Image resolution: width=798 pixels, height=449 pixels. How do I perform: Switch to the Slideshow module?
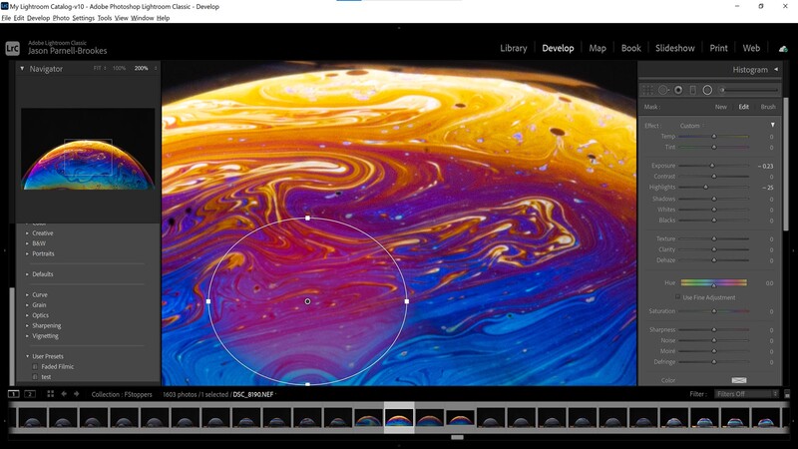675,48
